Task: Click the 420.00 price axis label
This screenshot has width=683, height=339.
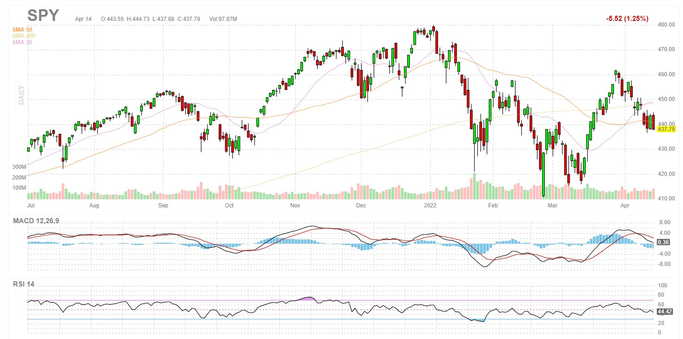Action: tap(666, 174)
